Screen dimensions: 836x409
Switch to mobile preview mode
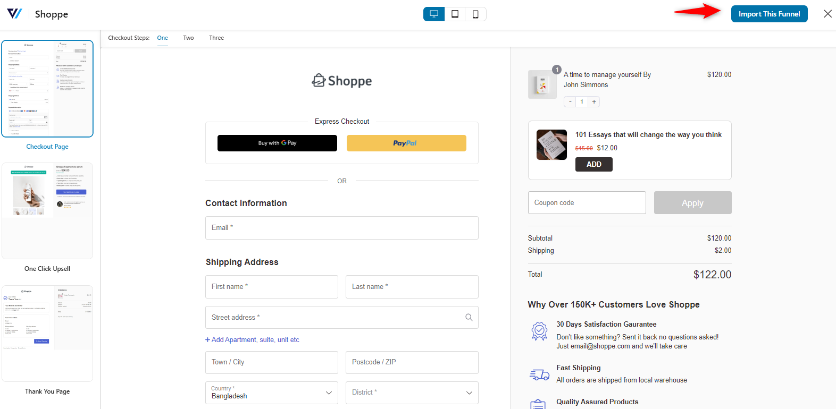click(x=475, y=14)
